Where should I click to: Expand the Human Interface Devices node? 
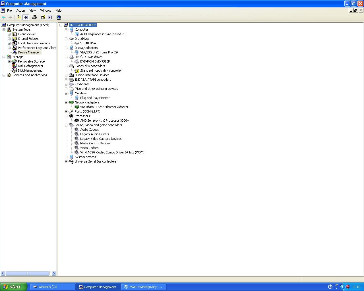pos(66,75)
